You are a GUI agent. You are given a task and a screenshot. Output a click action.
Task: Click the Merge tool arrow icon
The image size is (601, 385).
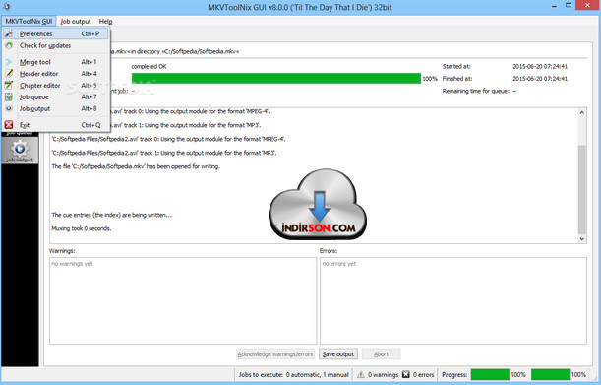(9, 62)
